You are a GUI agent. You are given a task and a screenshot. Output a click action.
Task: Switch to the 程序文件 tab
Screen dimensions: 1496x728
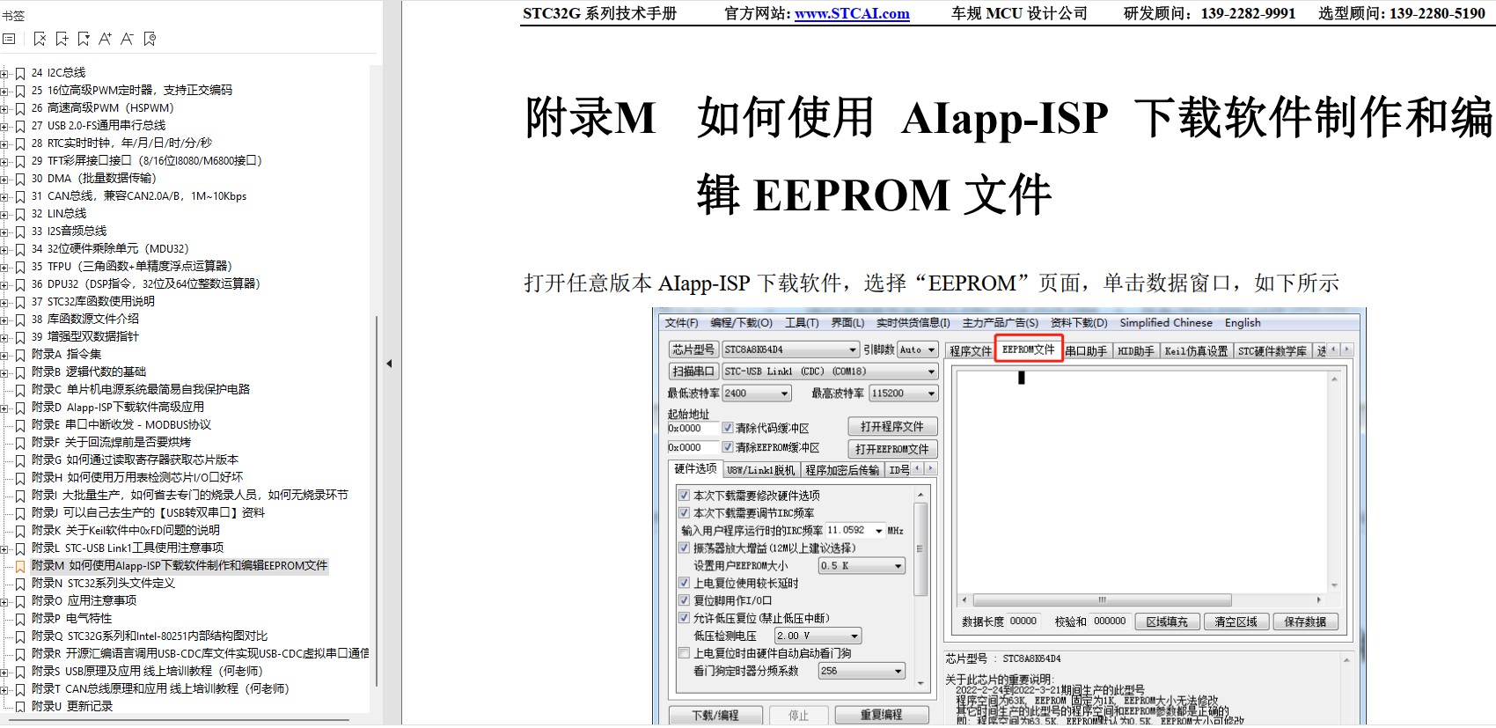pyautogui.click(x=971, y=351)
